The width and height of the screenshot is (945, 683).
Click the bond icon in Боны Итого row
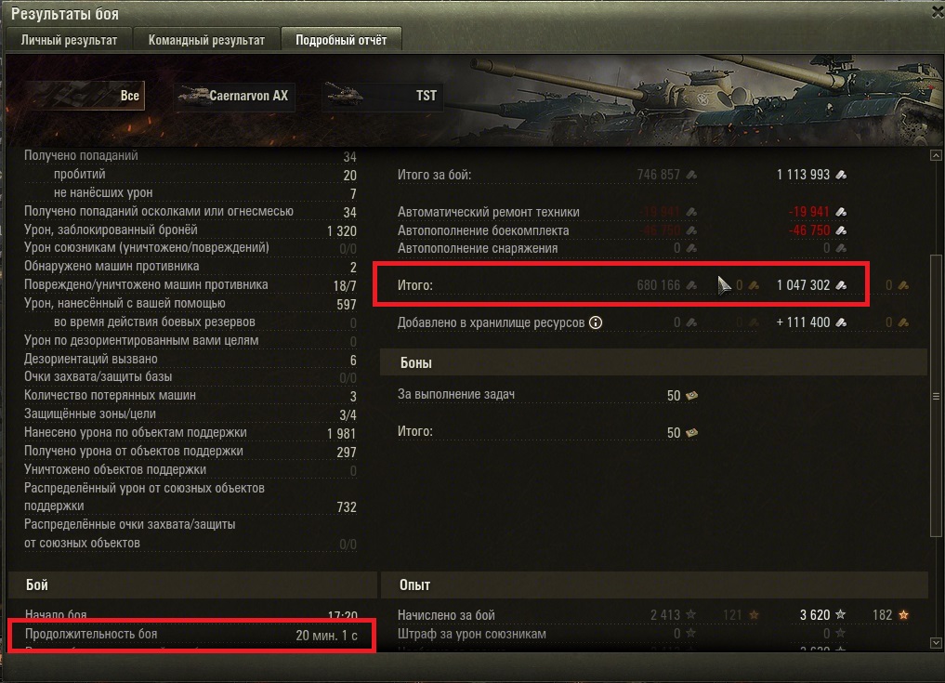click(x=692, y=432)
